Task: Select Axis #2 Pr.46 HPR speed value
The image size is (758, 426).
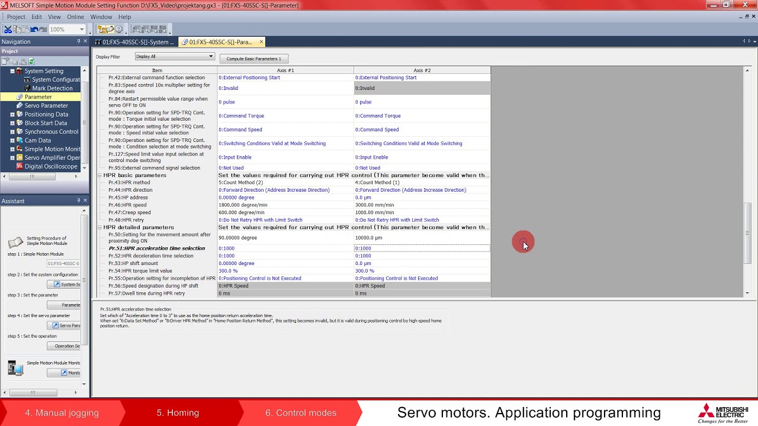Action: coord(422,205)
